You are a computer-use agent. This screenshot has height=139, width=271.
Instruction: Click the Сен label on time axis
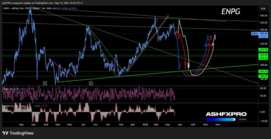(95, 124)
